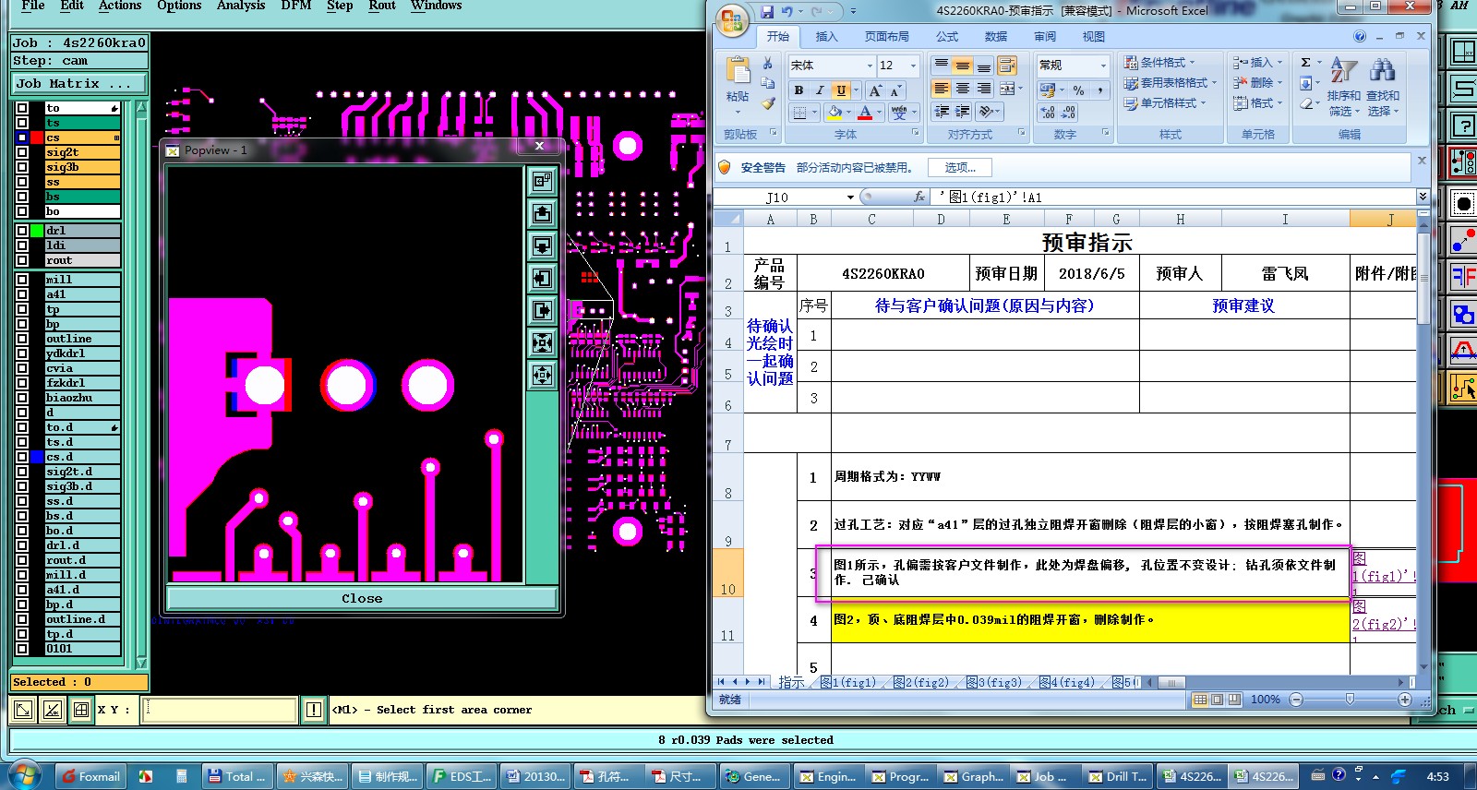Open the DFM menu in the CAM window
This screenshot has width=1477, height=790.
296,6
